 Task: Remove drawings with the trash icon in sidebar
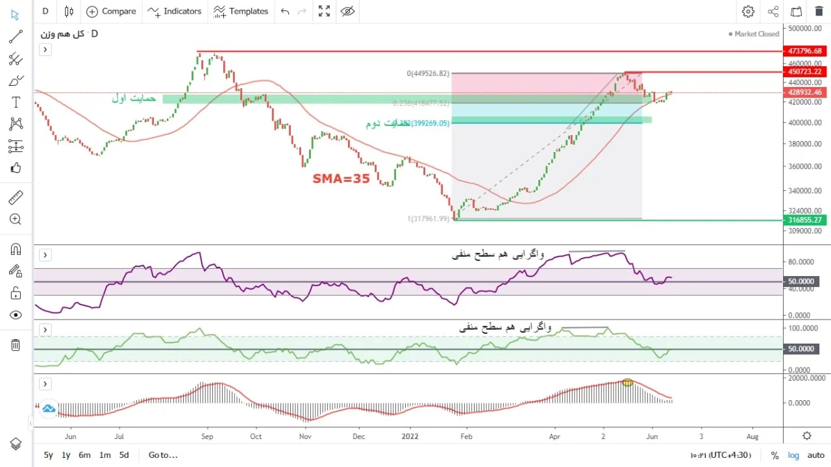pos(16,345)
